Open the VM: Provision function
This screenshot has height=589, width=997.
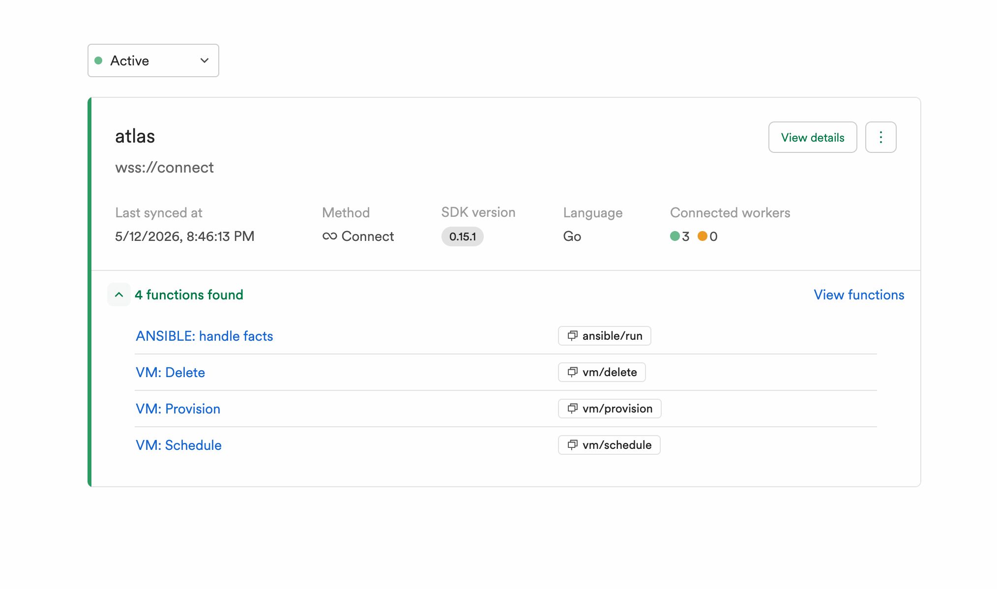pyautogui.click(x=178, y=409)
